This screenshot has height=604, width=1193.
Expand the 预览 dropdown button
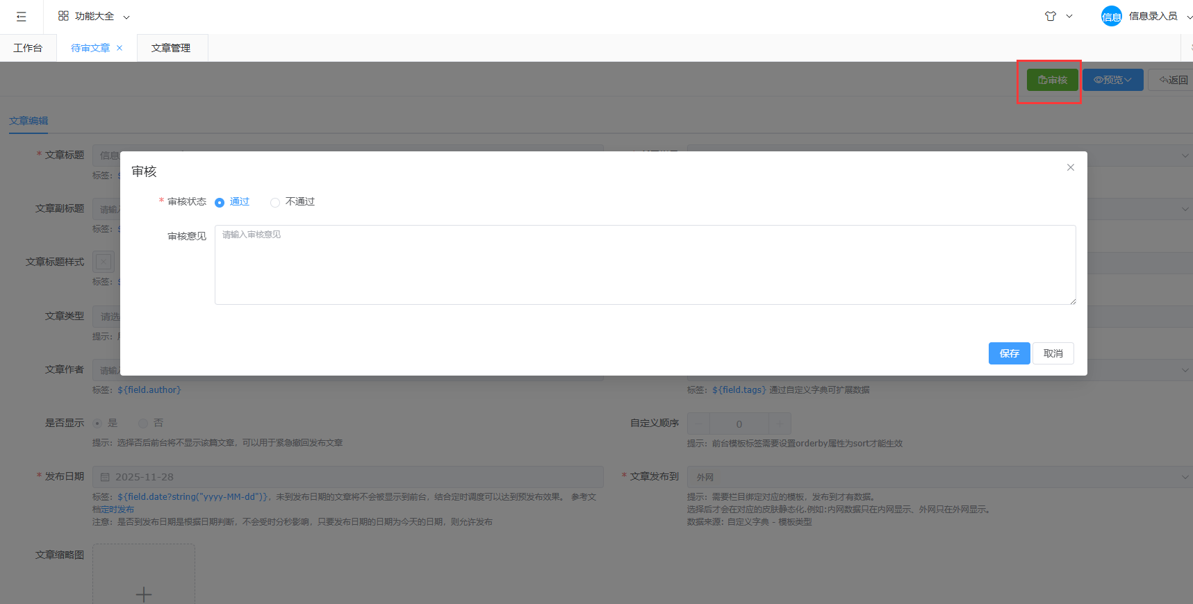click(x=1112, y=80)
